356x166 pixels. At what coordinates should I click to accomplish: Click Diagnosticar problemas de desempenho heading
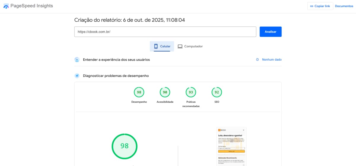tap(116, 76)
